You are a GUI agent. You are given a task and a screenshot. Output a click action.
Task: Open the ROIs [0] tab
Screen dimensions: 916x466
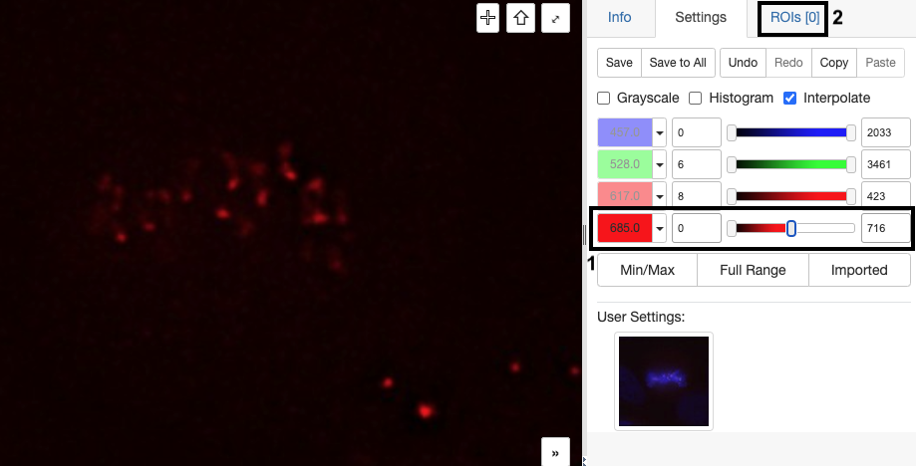point(794,18)
